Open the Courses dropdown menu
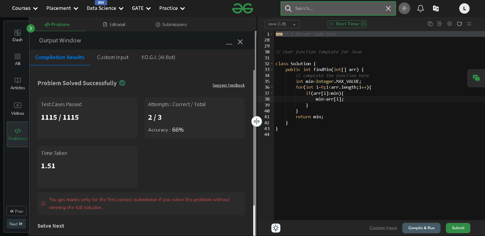The image size is (485, 236). click(x=25, y=8)
